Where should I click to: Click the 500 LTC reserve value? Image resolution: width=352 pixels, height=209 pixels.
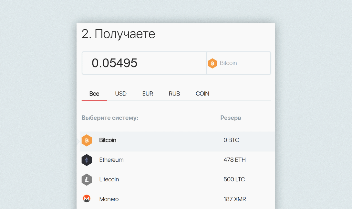[x=234, y=179]
